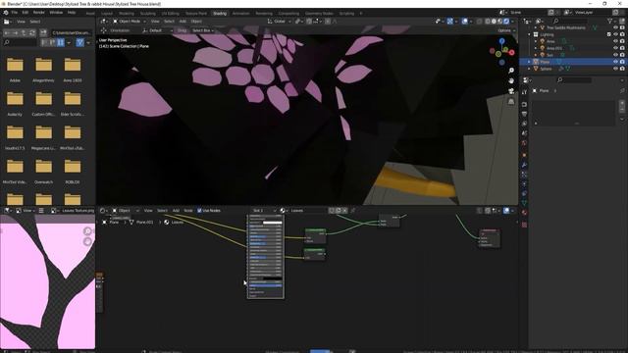Open the 3D viewport Add menu
Image resolution: width=628 pixels, height=353 pixels.
(183, 22)
